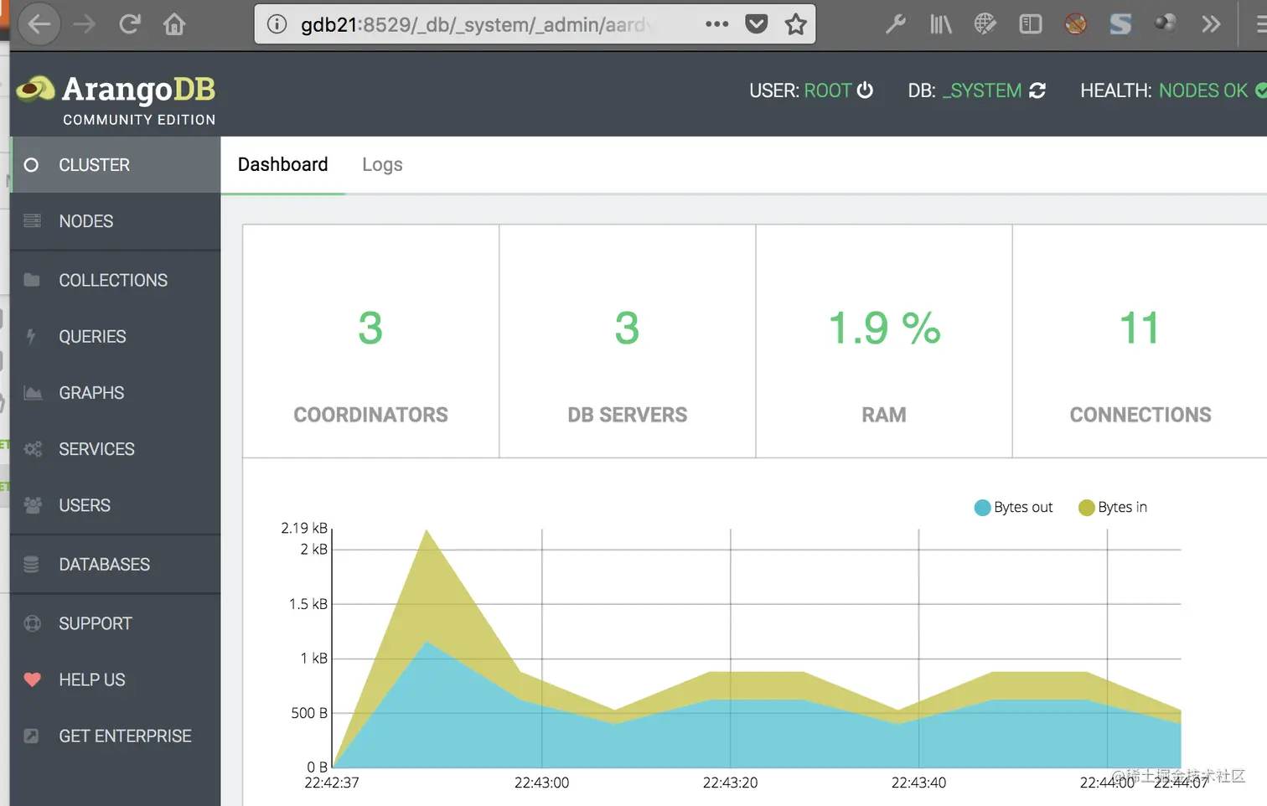Save the page to Pocket
This screenshot has width=1267, height=806.
coord(757,24)
